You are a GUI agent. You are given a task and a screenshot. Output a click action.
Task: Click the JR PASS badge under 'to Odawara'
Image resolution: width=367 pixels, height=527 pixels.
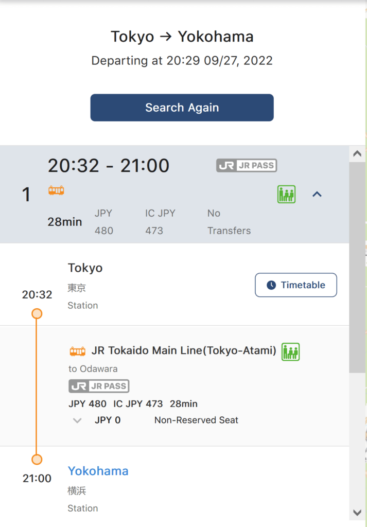point(99,386)
